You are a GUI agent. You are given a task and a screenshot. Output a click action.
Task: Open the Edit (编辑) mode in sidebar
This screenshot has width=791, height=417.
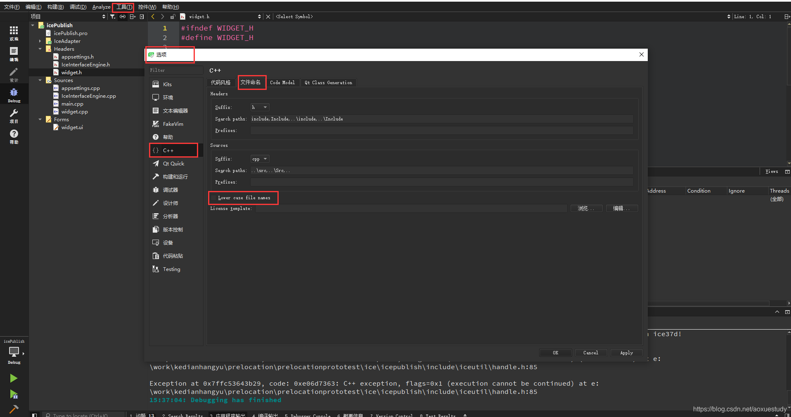(x=14, y=54)
